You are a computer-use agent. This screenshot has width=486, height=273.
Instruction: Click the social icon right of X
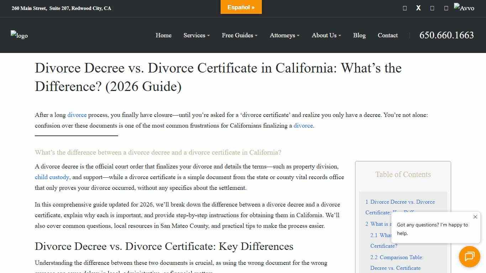432,8
